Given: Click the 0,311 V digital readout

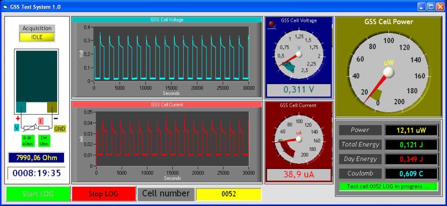Looking at the screenshot, I should pos(298,90).
